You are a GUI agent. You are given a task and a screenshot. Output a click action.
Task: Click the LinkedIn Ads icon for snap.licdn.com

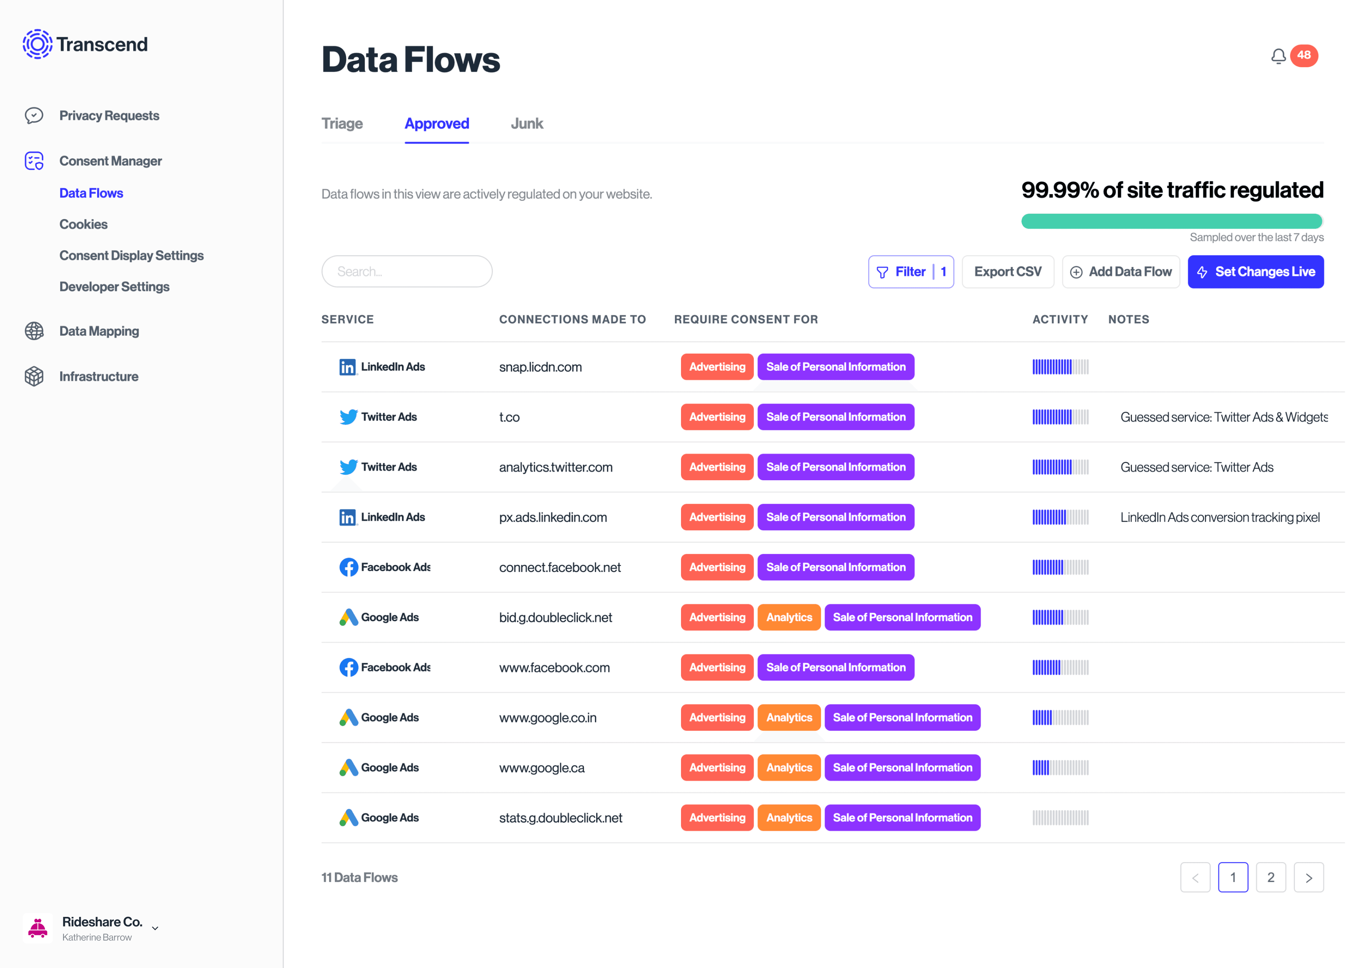point(348,367)
